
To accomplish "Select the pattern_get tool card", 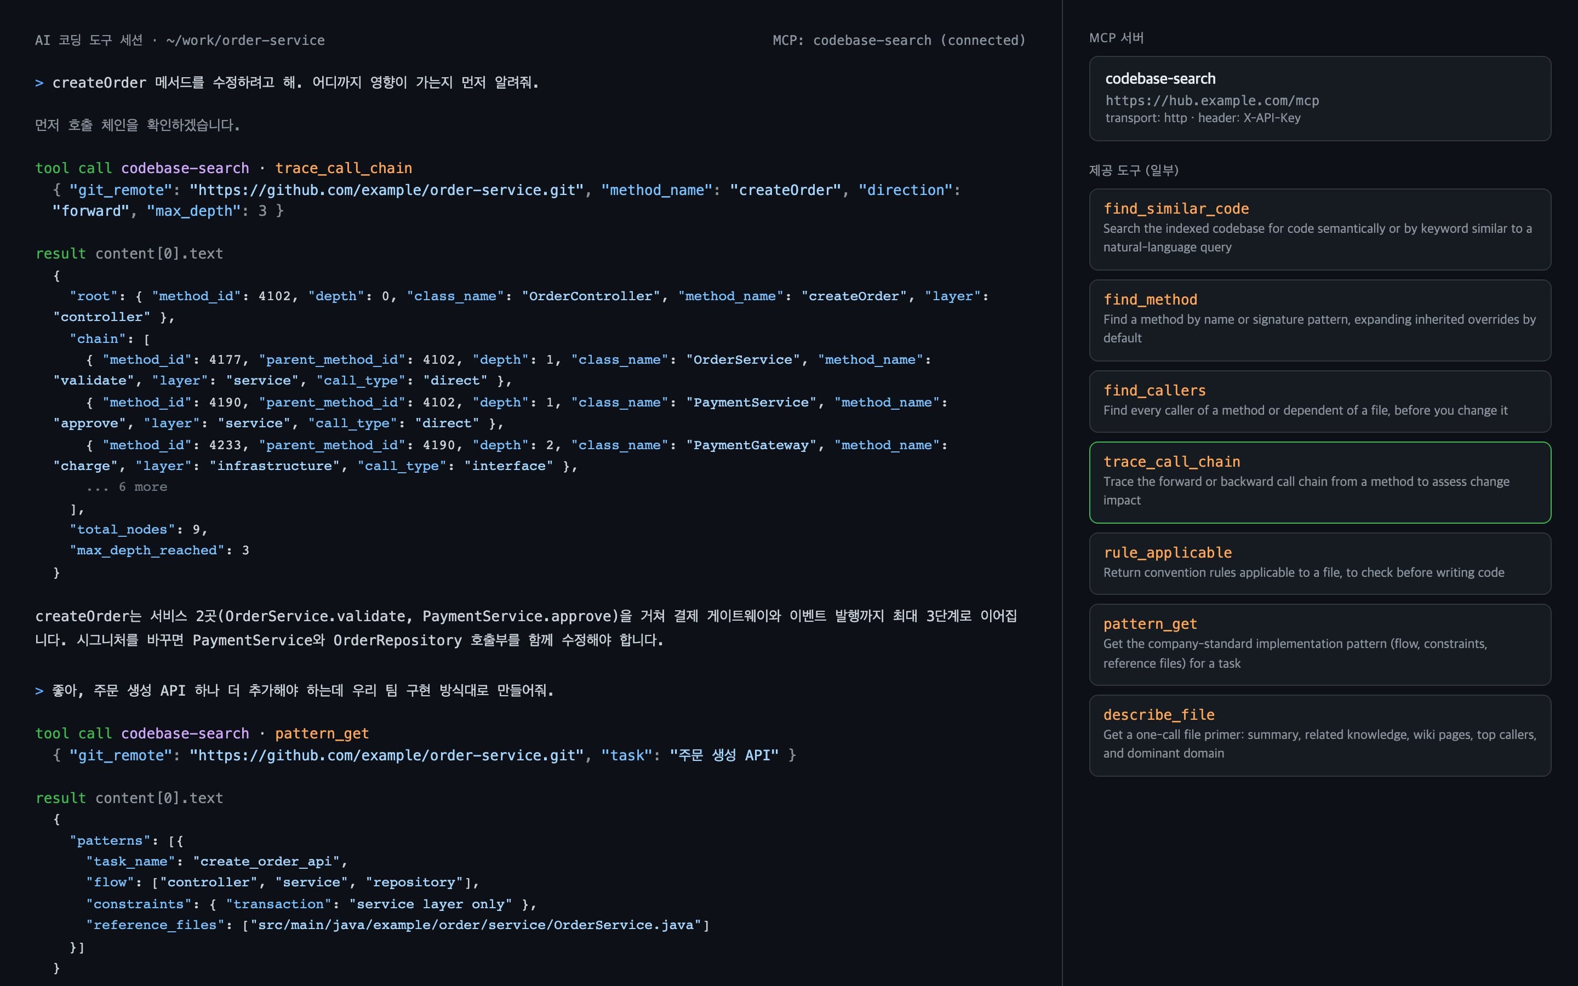I will [x=1320, y=644].
